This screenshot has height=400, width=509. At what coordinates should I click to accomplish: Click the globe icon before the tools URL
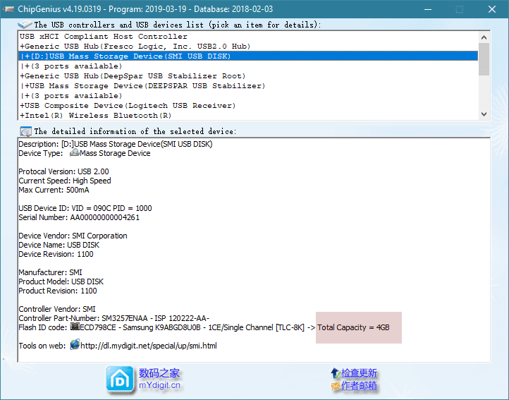coord(75,345)
